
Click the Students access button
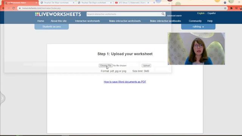click(x=52, y=27)
